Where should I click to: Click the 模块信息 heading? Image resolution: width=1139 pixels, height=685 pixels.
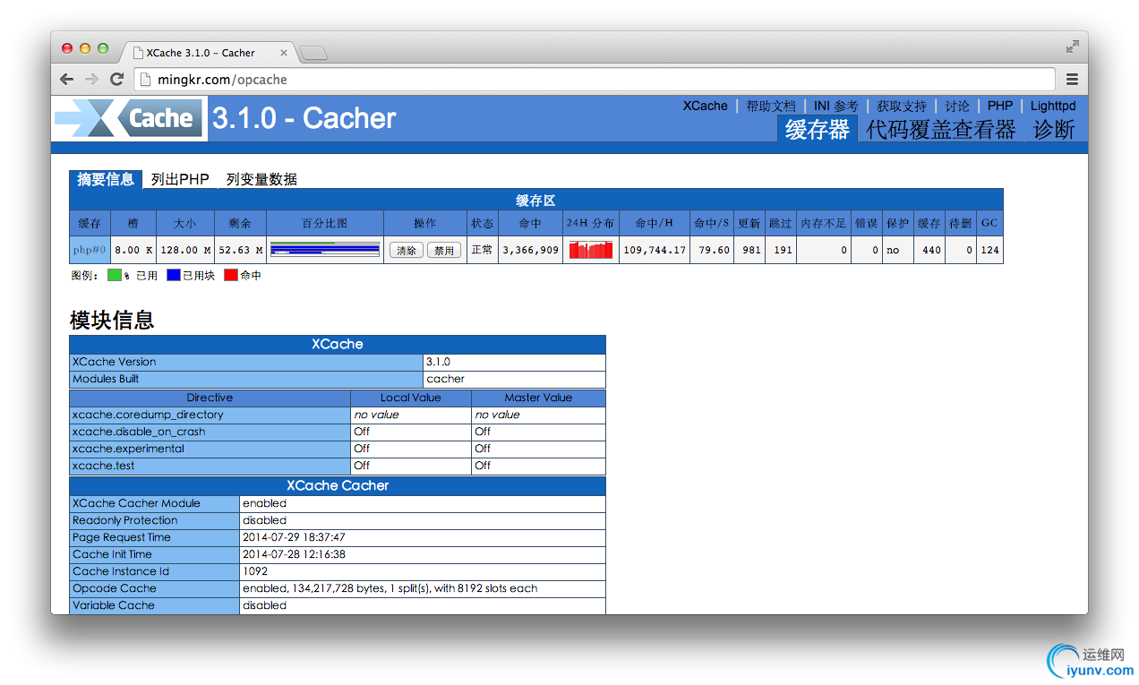tap(112, 320)
